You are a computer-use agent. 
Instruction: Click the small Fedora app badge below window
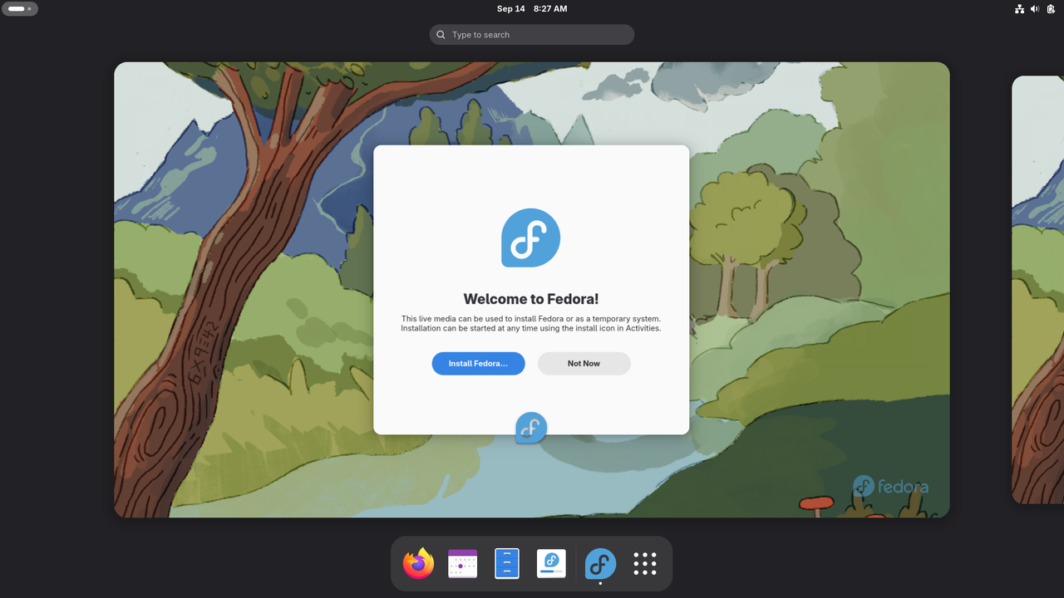pyautogui.click(x=531, y=428)
